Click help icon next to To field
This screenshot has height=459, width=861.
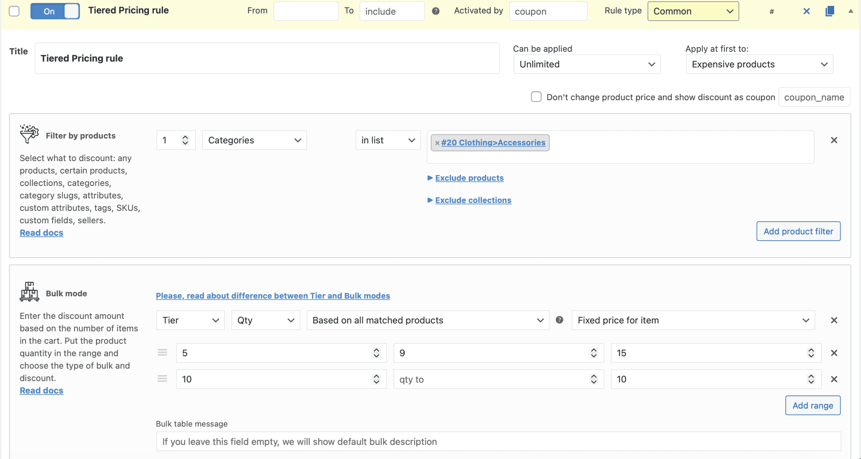436,11
